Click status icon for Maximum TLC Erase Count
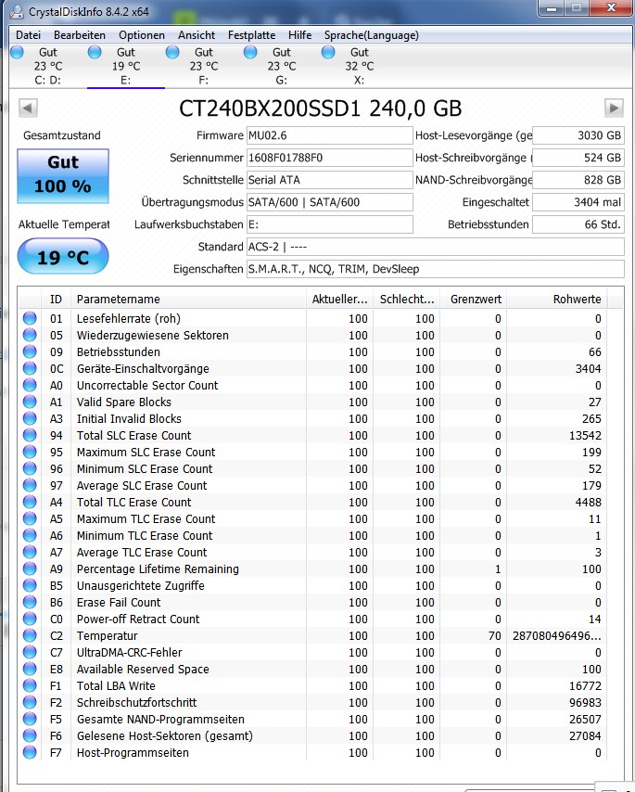This screenshot has height=792, width=635. pos(30,518)
